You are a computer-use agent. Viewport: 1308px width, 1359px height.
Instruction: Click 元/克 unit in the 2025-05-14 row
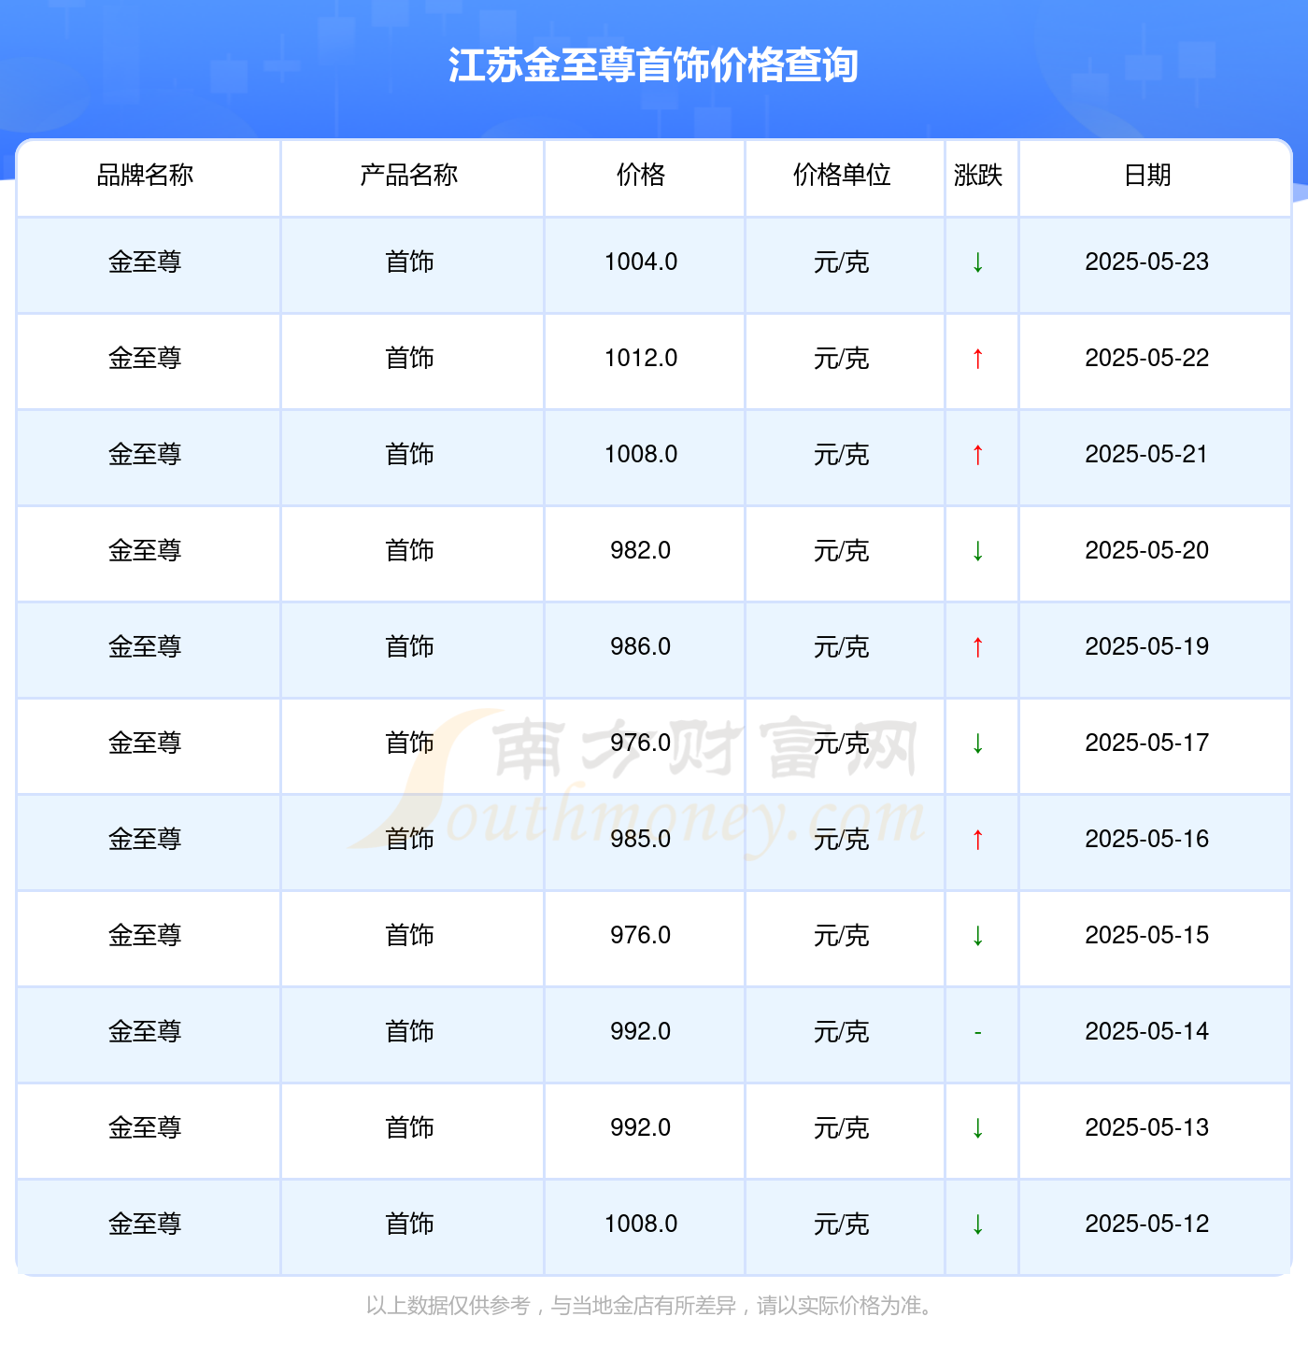(x=842, y=1032)
